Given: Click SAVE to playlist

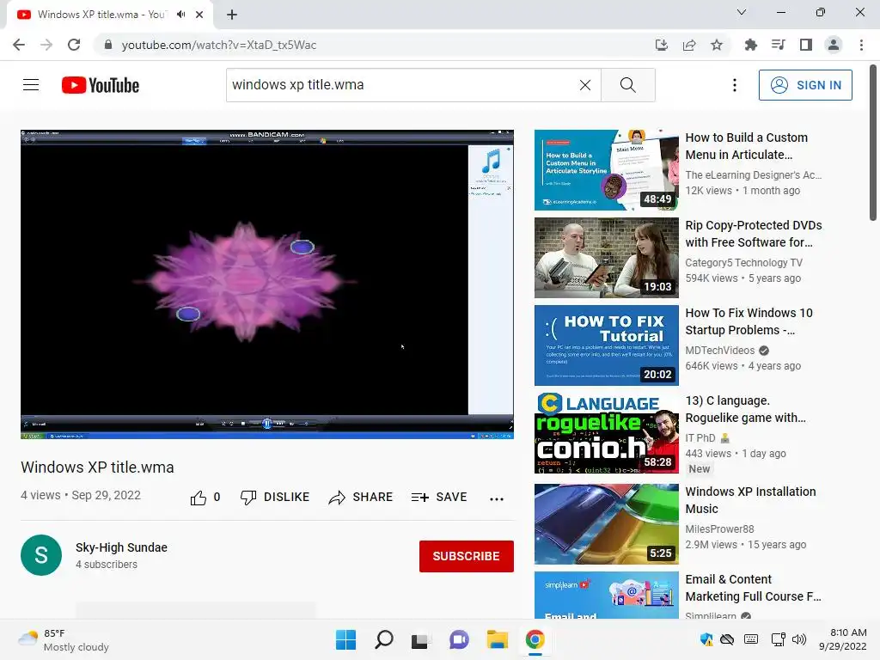Looking at the screenshot, I should (x=439, y=498).
